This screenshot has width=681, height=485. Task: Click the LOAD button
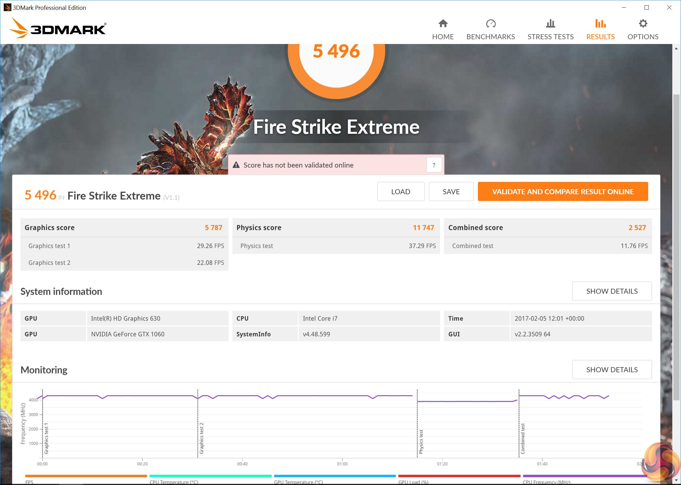pos(401,192)
